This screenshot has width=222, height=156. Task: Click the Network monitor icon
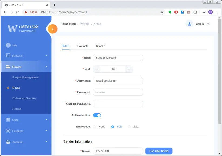pyautogui.click(x=8, y=56)
